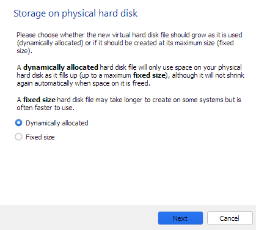Cancel the hard disk wizard
The width and height of the screenshot is (256, 230).
click(230, 218)
